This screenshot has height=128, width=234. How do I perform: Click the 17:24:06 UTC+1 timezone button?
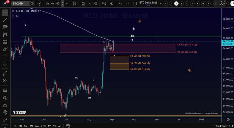coord(224,126)
